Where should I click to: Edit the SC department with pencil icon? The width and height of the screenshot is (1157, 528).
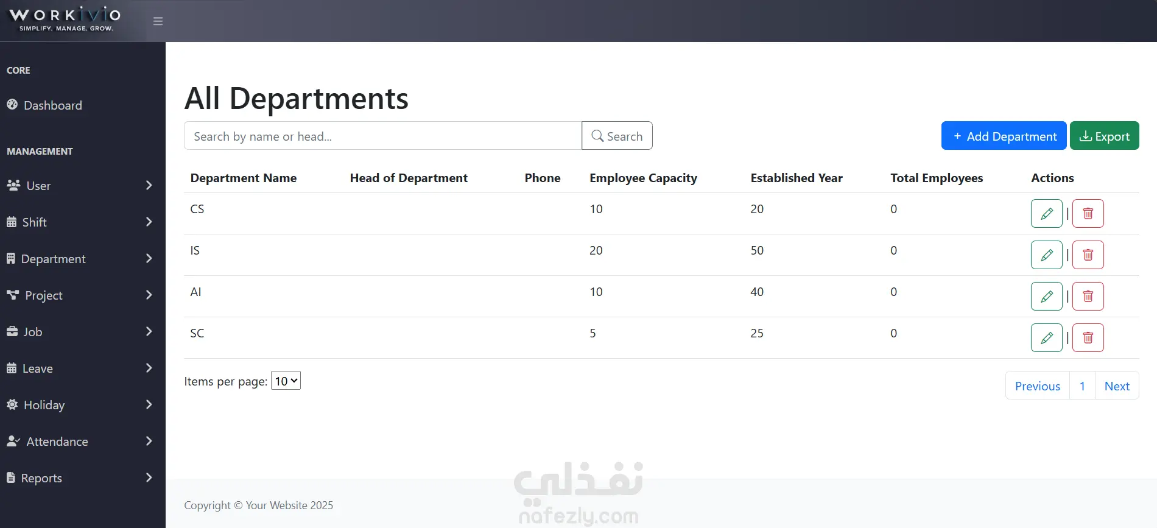click(1046, 338)
